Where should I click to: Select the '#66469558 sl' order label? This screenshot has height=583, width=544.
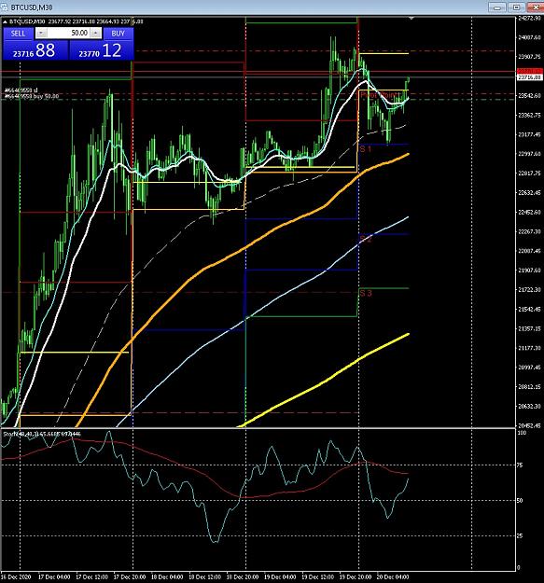point(21,90)
